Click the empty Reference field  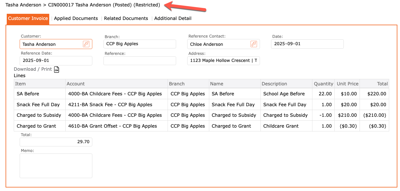coord(140,61)
